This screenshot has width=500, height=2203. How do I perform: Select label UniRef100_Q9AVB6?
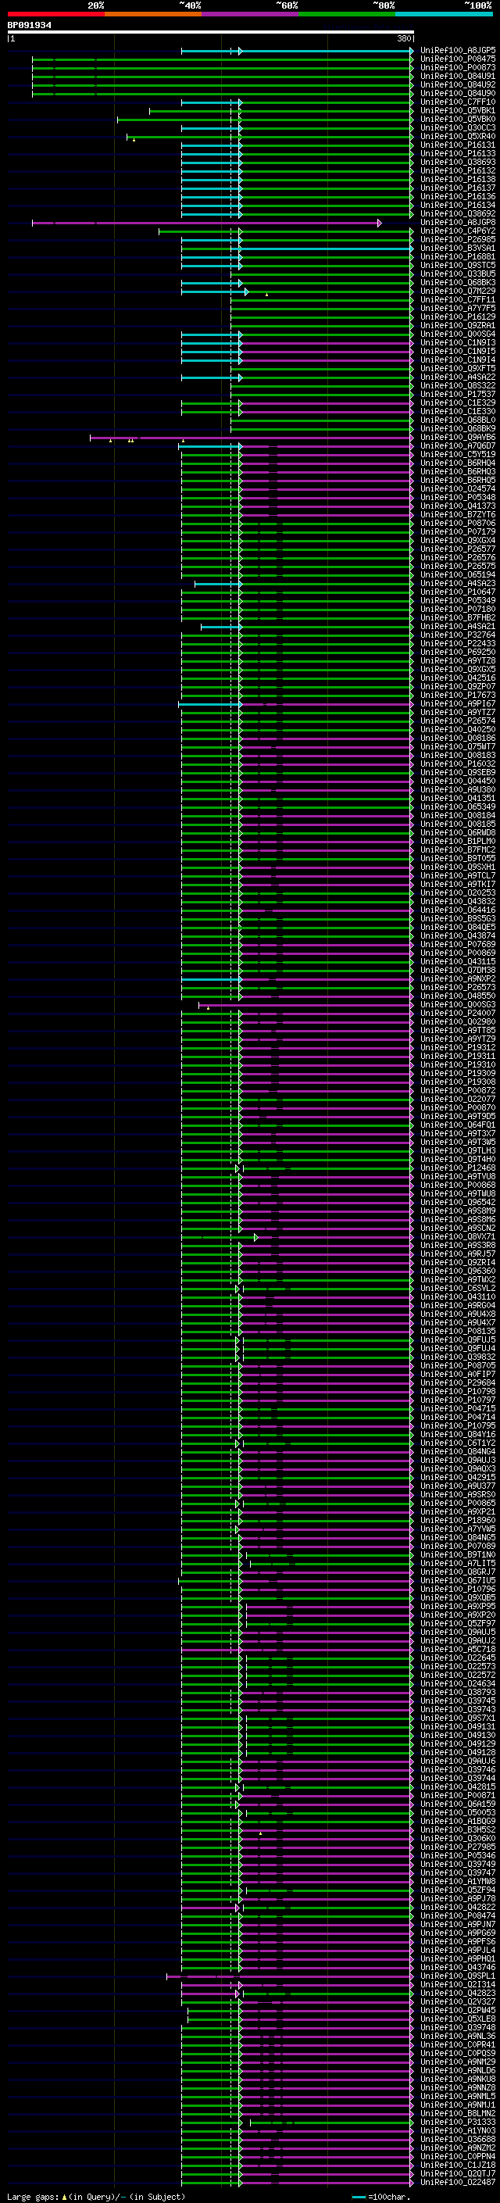point(457,437)
